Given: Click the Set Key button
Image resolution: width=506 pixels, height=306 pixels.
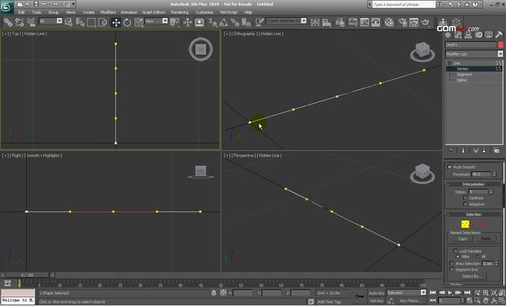Looking at the screenshot, I should pos(376,300).
